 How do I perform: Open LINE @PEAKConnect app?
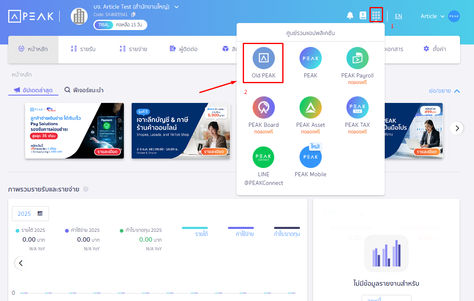pos(263,157)
